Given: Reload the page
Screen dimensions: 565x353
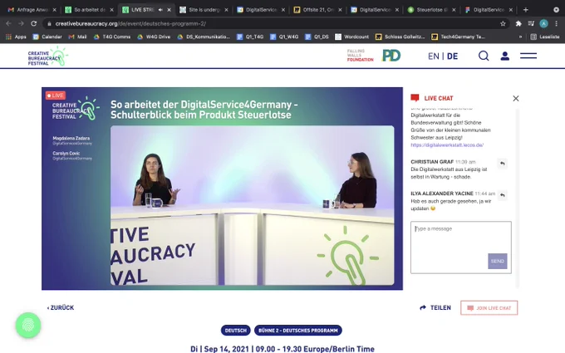Looking at the screenshot, I should 33,23.
